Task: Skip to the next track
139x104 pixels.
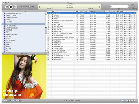Action: click(16, 7)
